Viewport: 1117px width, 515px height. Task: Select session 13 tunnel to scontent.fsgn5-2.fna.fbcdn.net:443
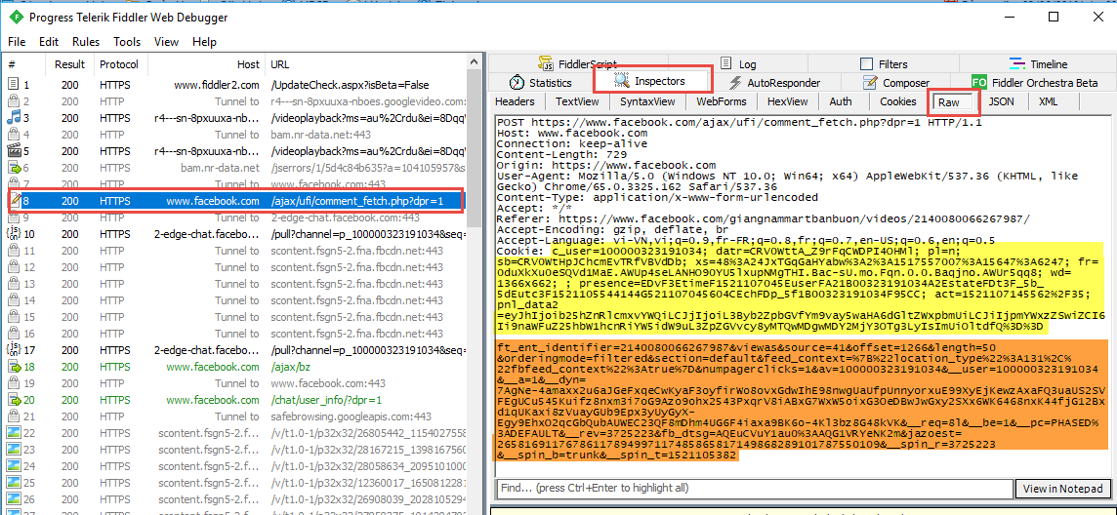(234, 284)
